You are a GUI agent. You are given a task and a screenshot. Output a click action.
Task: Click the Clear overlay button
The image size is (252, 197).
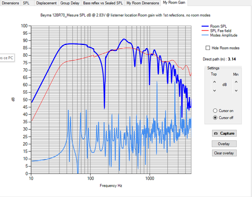click(x=224, y=153)
